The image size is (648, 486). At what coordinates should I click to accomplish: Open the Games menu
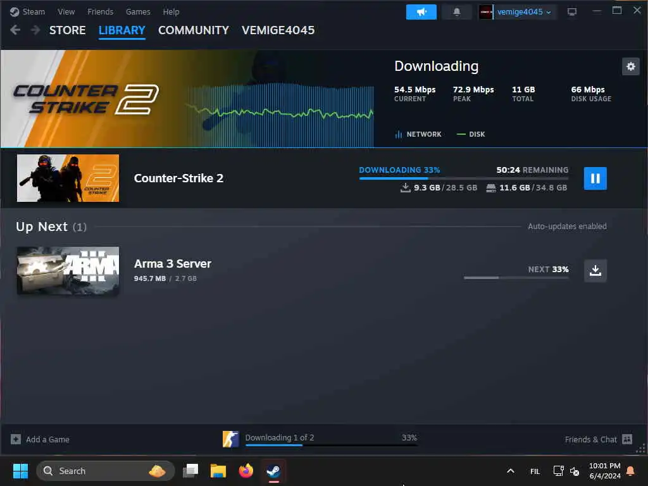pyautogui.click(x=138, y=11)
